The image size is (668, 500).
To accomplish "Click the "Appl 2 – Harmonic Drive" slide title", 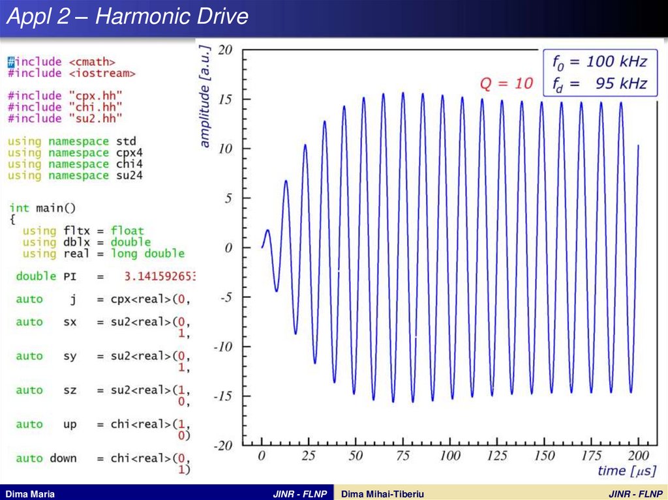I will click(127, 16).
